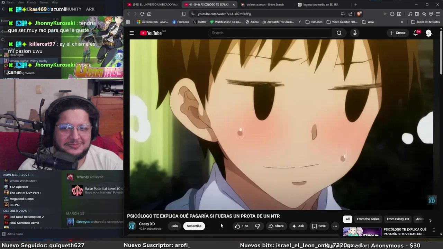Open browser extensions puzzle icon
Viewport: 443px width, 249px height.
tap(392, 14)
